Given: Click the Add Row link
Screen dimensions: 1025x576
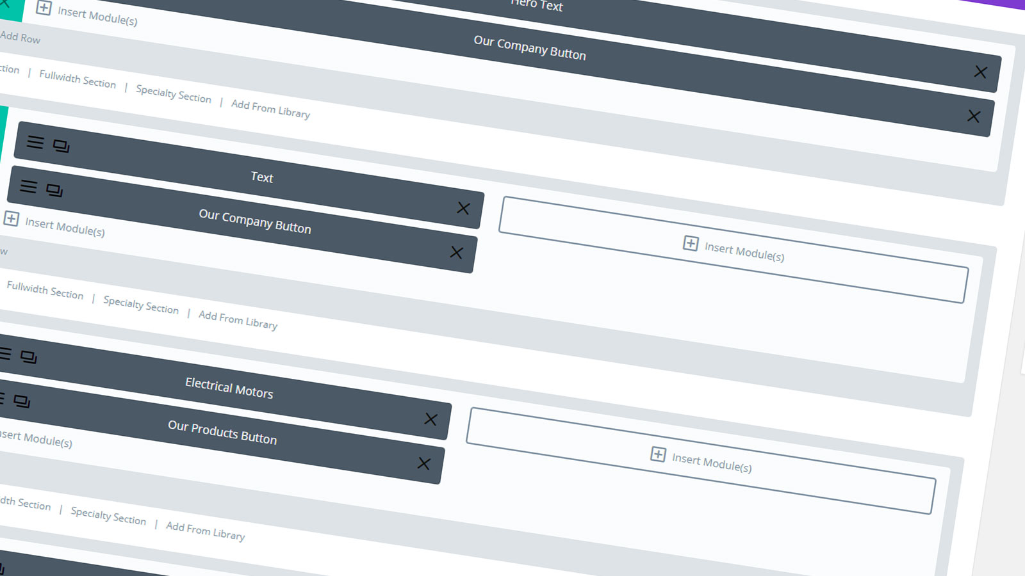Looking at the screenshot, I should tap(20, 37).
